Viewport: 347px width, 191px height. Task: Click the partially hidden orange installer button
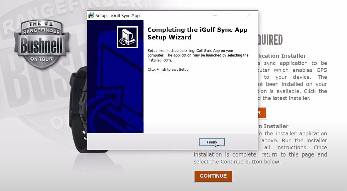coord(263,113)
